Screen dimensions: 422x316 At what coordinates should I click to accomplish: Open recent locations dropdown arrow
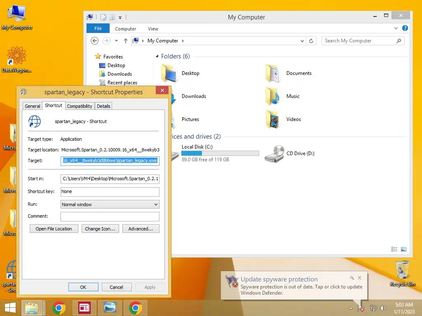(116, 41)
